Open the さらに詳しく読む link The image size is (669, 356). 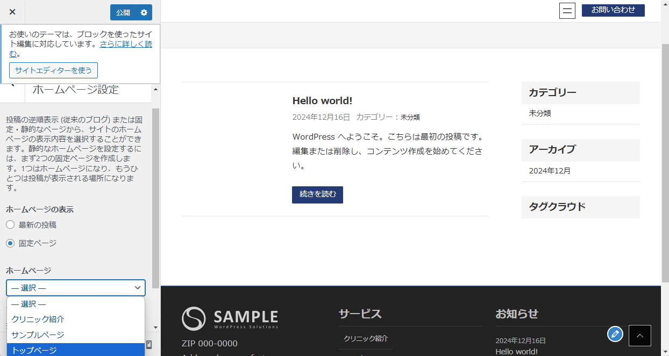click(x=126, y=44)
